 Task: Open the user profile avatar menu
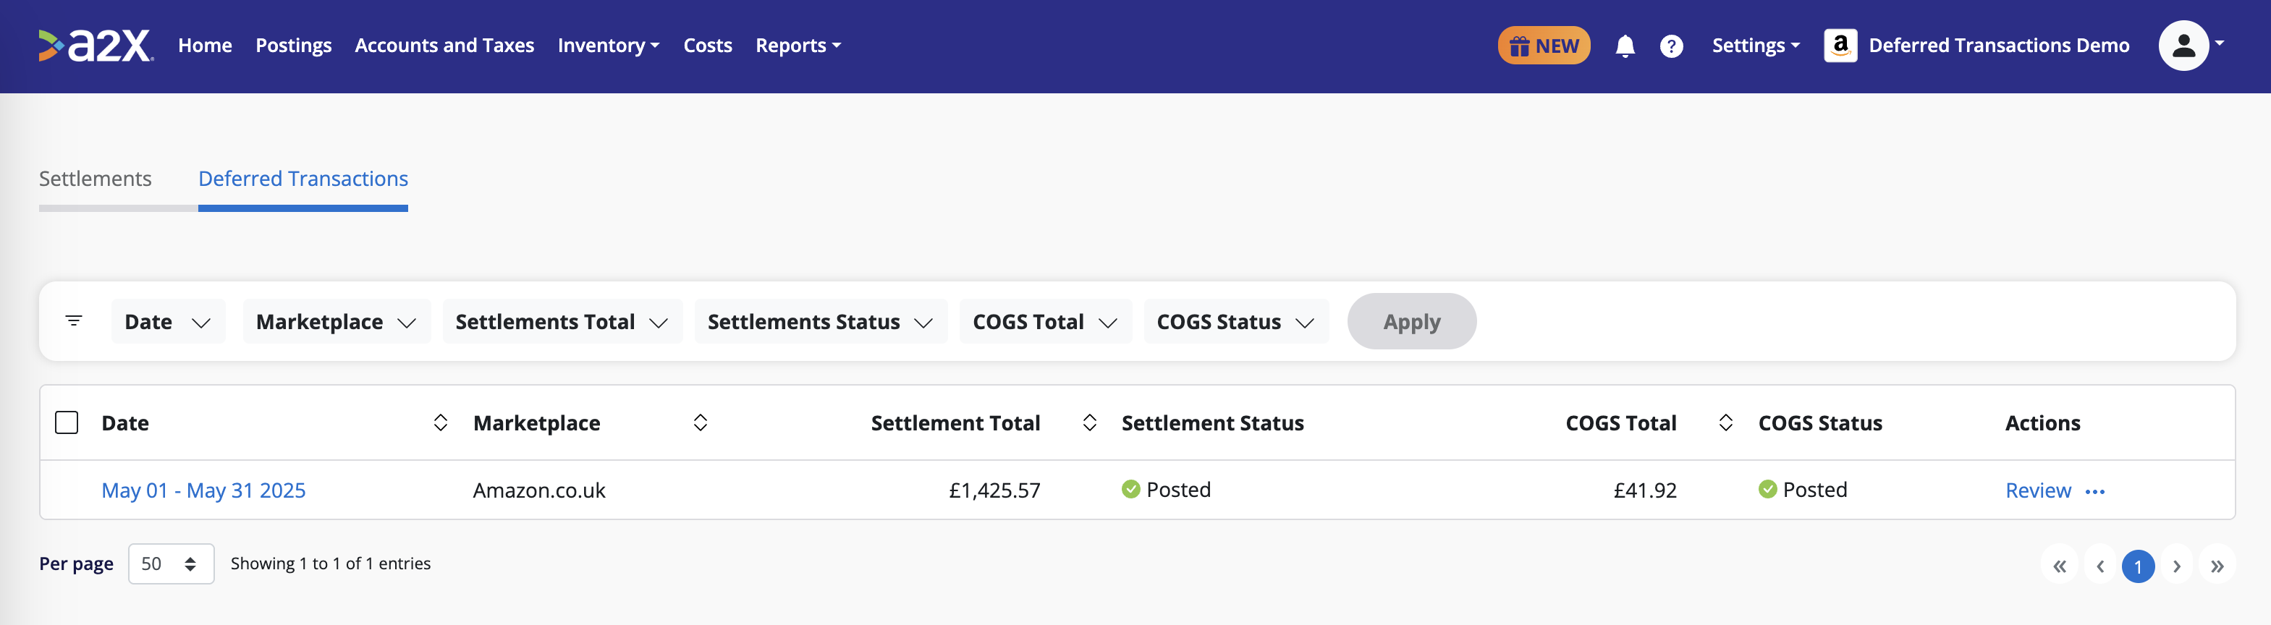tap(2183, 46)
